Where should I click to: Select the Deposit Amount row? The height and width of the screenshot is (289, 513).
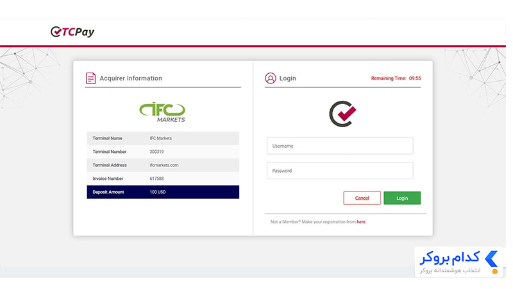click(163, 192)
